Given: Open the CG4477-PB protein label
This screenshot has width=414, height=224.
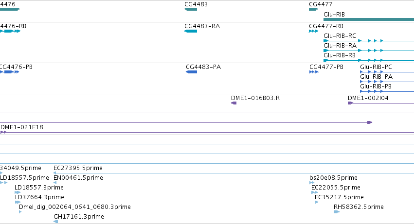Looking at the screenshot, I should (x=326, y=67).
